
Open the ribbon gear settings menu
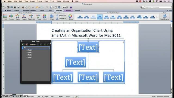tap(170, 10)
